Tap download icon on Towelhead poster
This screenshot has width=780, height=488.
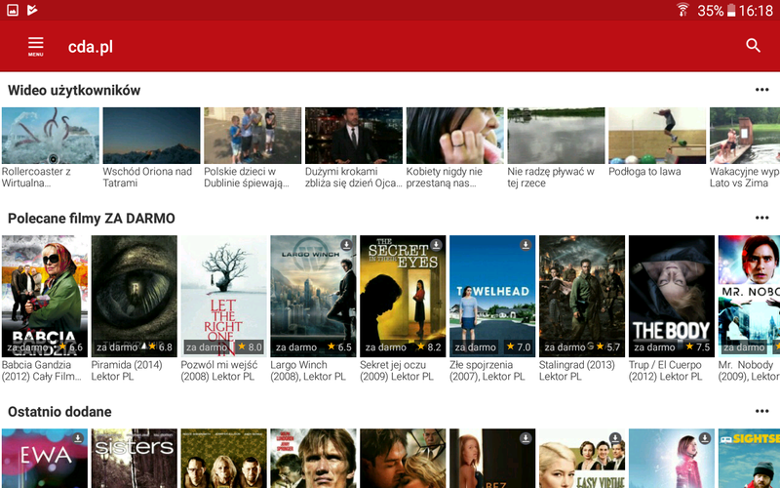click(526, 245)
